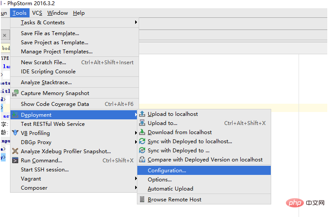Image resolution: width=329 pixels, height=217 pixels.
Task: Select Show Code Coverage Data
Action: point(74,104)
